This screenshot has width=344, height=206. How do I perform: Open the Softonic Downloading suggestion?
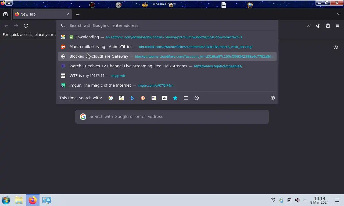pyautogui.click(x=167, y=37)
